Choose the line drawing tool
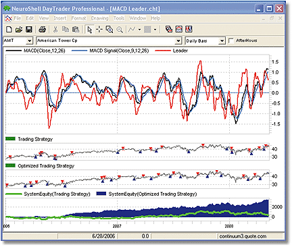This screenshot has height=247, width=292. (x=132, y=30)
